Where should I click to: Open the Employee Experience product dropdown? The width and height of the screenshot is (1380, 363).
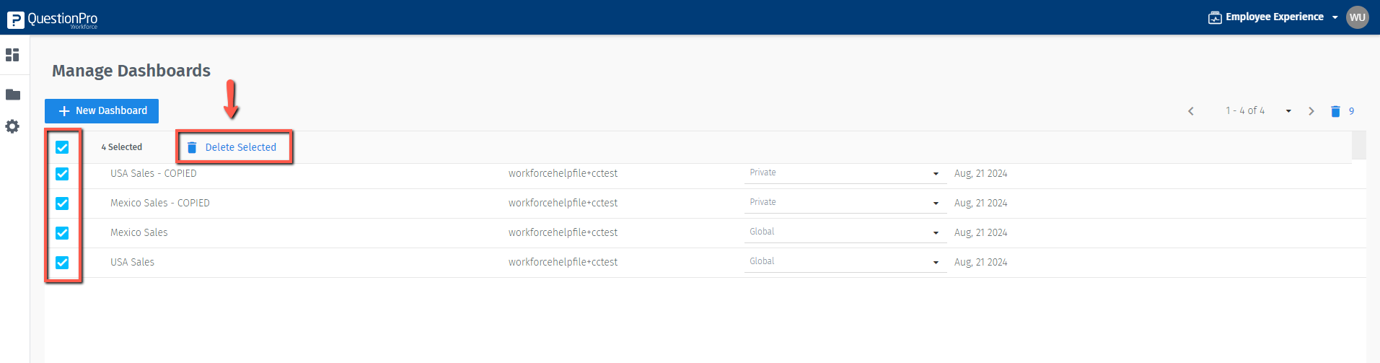[1273, 17]
